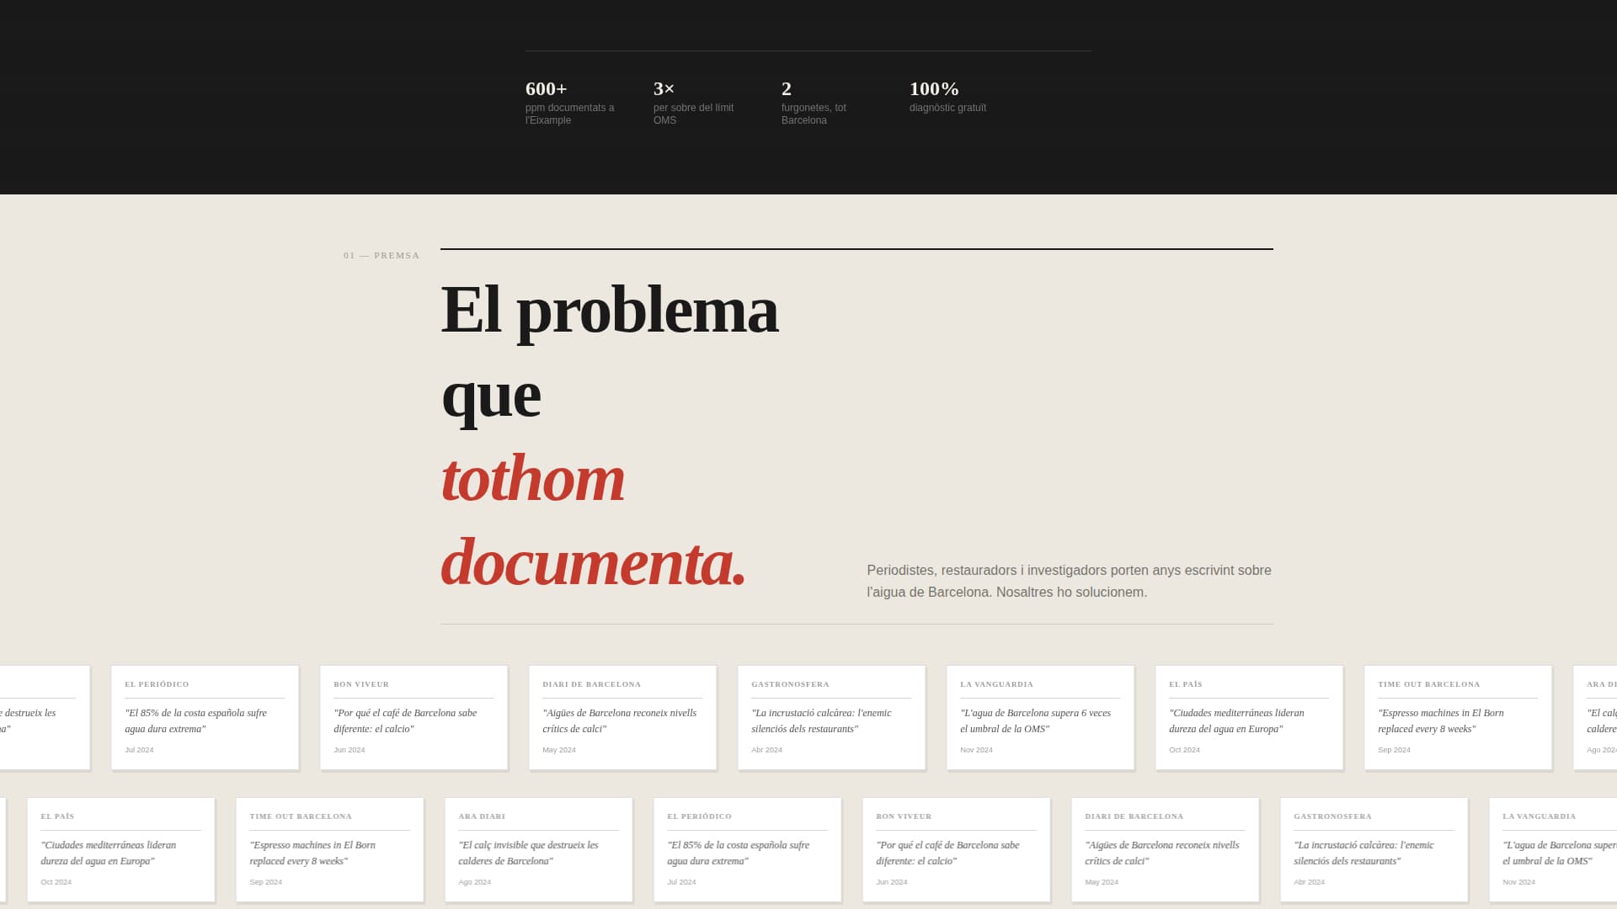Open the upper-row La Vanguardia press card
The image size is (1617, 909).
1040,717
